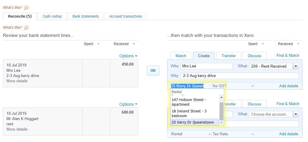Screen dimensions: 308x142
Task: Go to the Bank statements tab
Action: coord(85,16)
